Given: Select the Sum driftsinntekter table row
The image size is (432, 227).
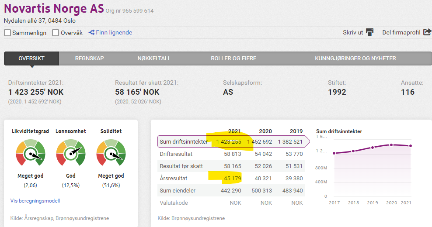Looking at the screenshot, I should pyautogui.click(x=184, y=141).
